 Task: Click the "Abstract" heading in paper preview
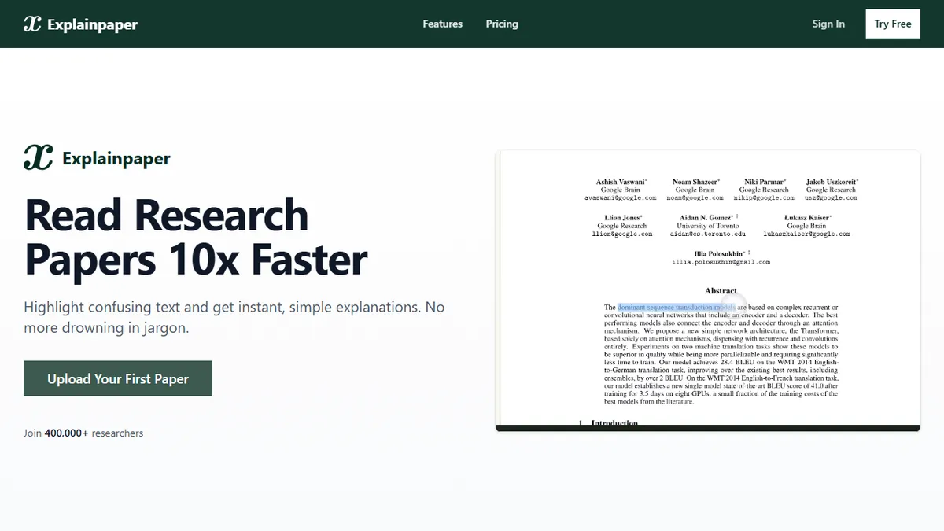click(721, 290)
